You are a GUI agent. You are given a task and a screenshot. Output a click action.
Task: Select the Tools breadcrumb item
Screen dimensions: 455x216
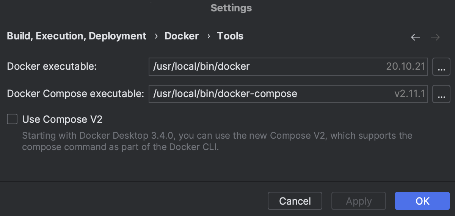click(x=230, y=36)
